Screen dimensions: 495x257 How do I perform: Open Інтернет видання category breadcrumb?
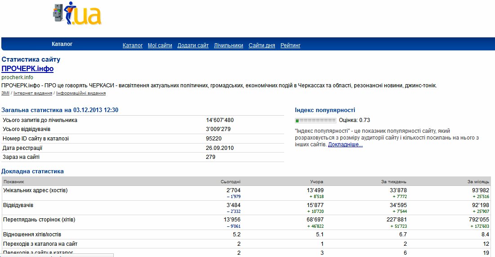(33, 93)
